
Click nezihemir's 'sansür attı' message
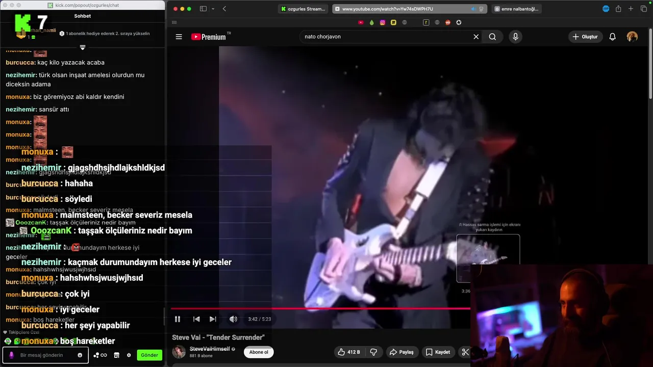click(37, 109)
